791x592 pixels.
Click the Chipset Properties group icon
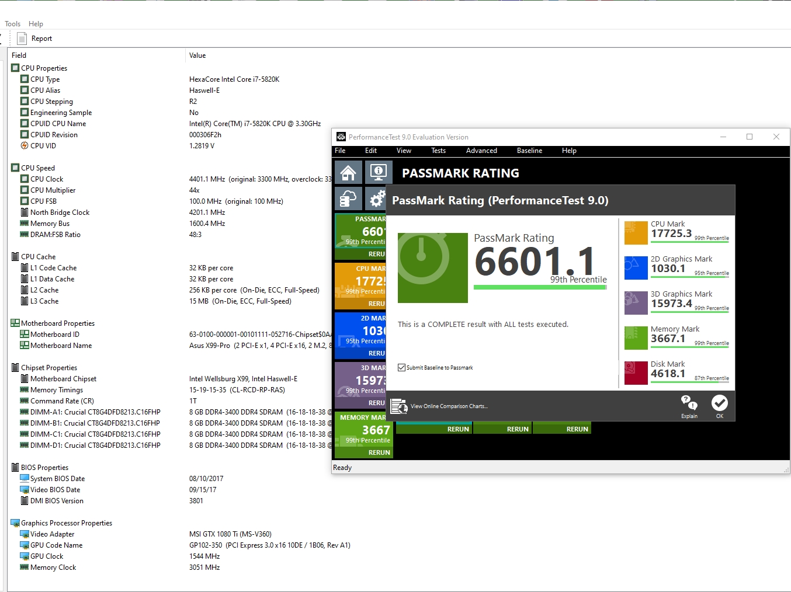[x=15, y=368]
